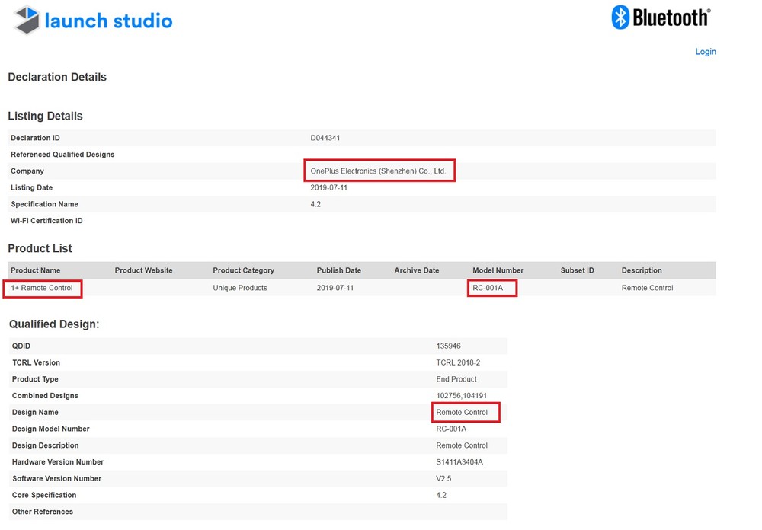Click the Product Name column header
This screenshot has width=762, height=530.
click(x=36, y=270)
